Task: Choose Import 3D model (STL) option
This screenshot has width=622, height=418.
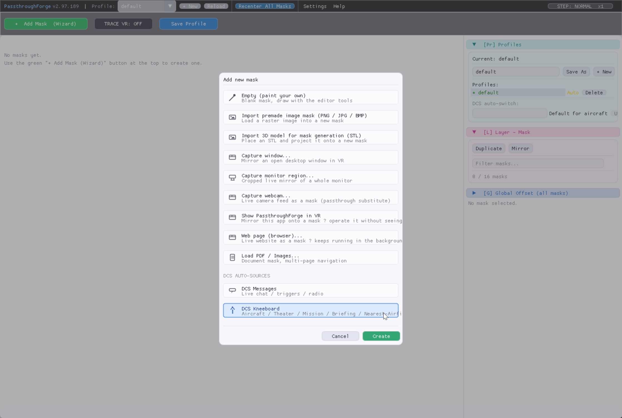Action: (311, 137)
